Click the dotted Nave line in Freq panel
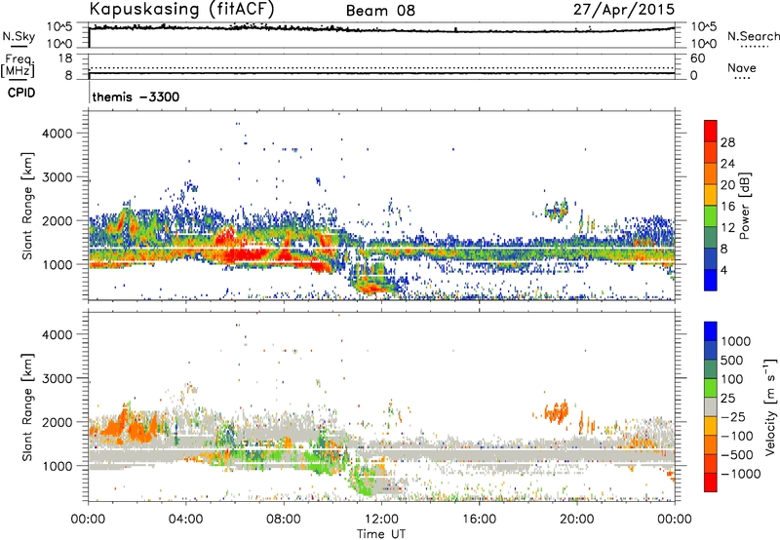This screenshot has width=780, height=540. [x=381, y=67]
